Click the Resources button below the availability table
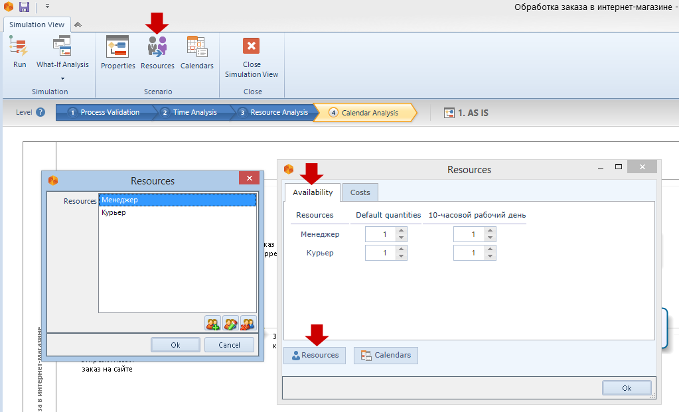Screen dimensions: 679x412 click(x=315, y=356)
